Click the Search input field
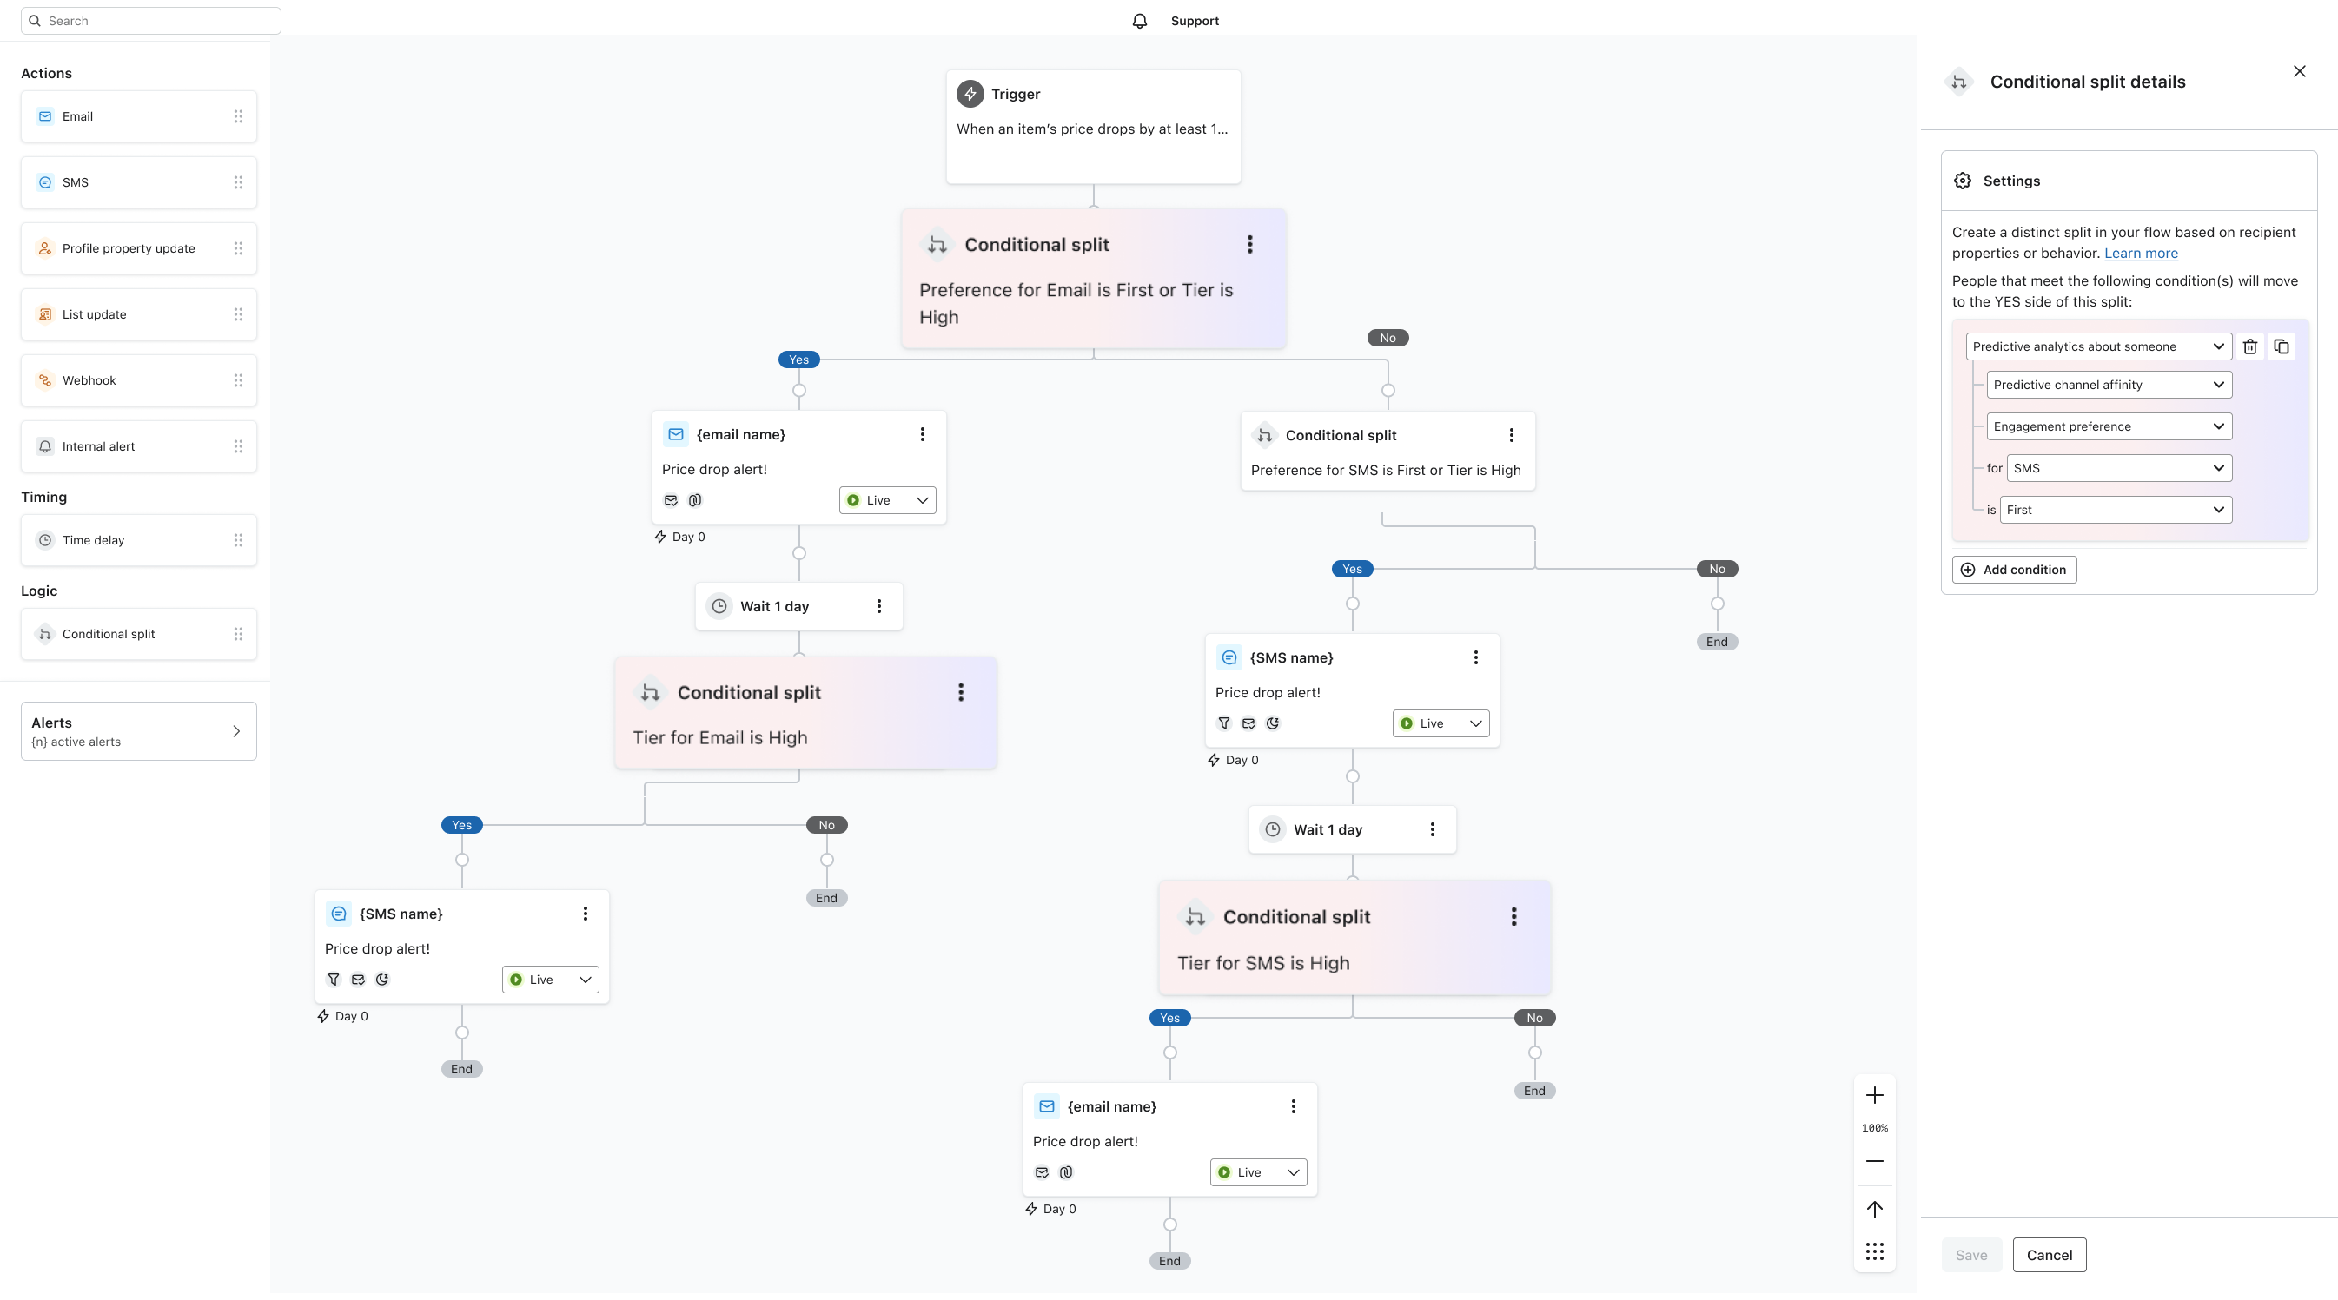The image size is (2338, 1300). click(150, 21)
